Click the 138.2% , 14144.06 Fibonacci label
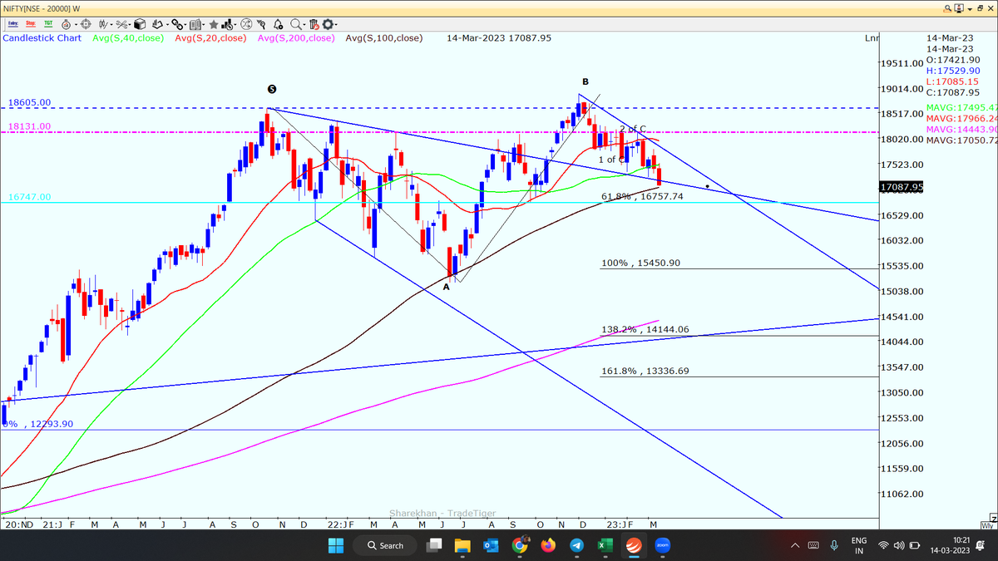Screen dimensions: 998x561 coord(645,329)
